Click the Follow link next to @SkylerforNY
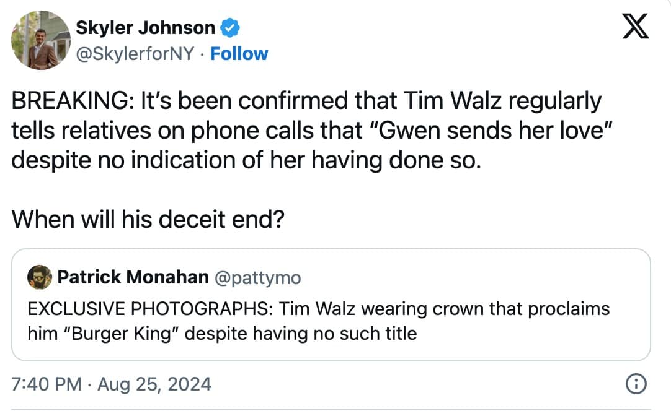 coord(239,54)
